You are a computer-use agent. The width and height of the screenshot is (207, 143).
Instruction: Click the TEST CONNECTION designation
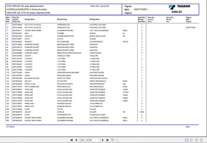pos(32,87)
